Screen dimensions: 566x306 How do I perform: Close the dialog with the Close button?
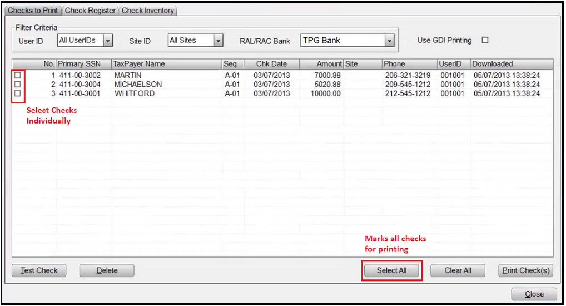point(534,294)
